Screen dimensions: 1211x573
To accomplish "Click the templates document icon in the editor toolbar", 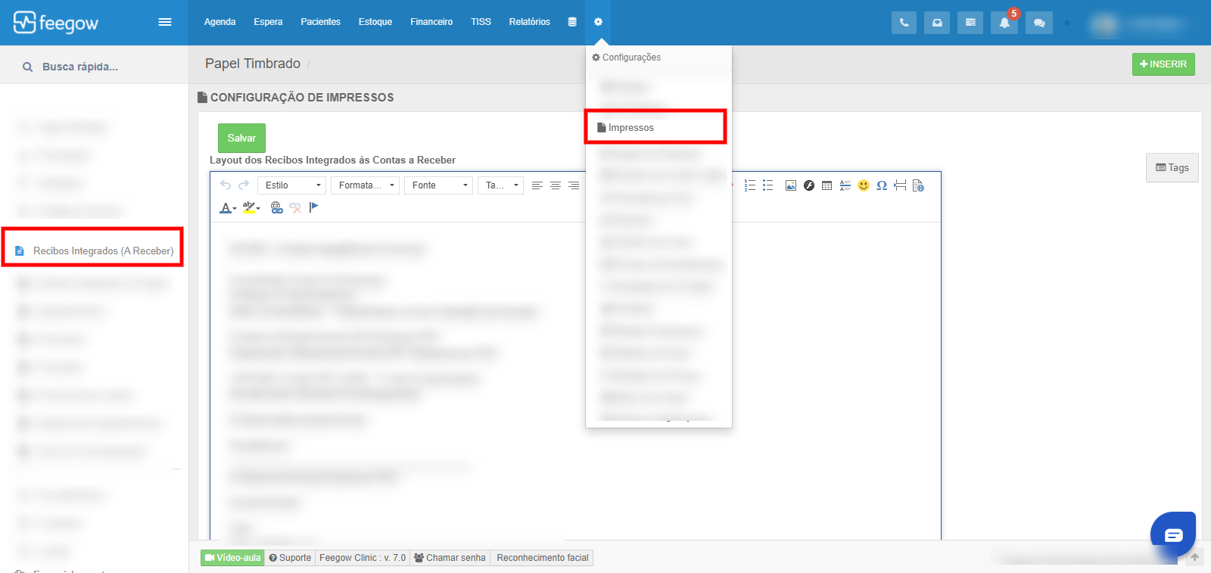I will click(x=918, y=185).
